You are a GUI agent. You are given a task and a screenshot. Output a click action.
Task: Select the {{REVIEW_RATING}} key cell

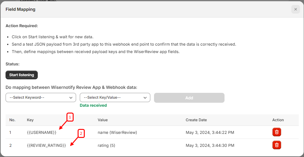pos(46,145)
